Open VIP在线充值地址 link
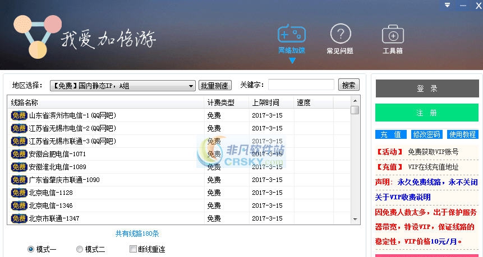The height and width of the screenshot is (257, 483). (433, 167)
